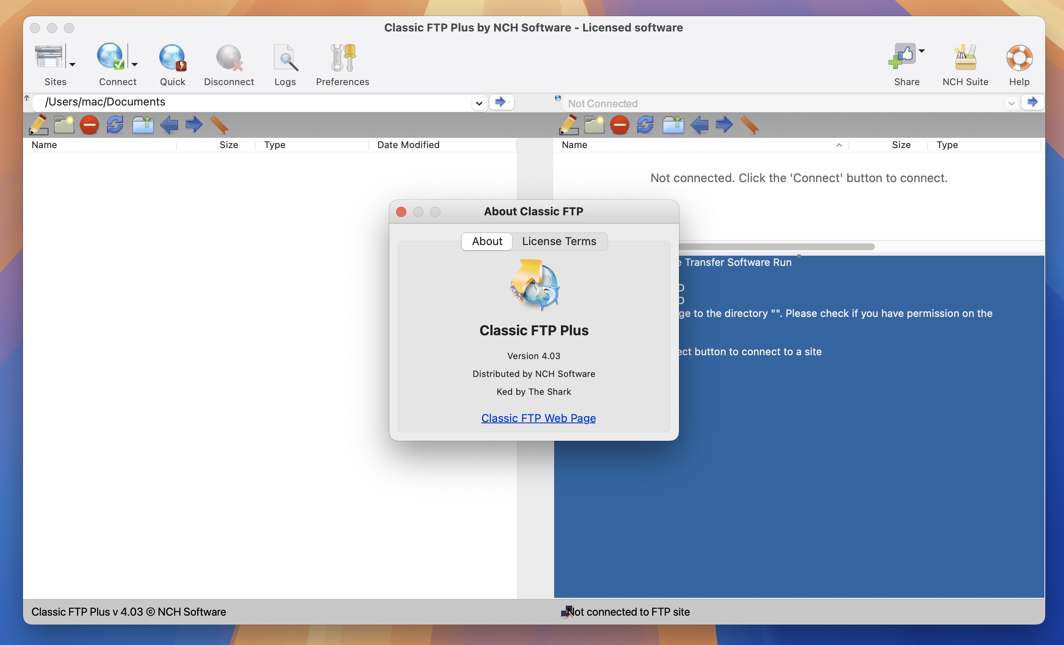Image resolution: width=1064 pixels, height=645 pixels.
Task: Click the About tab in dialog
Action: coord(487,241)
